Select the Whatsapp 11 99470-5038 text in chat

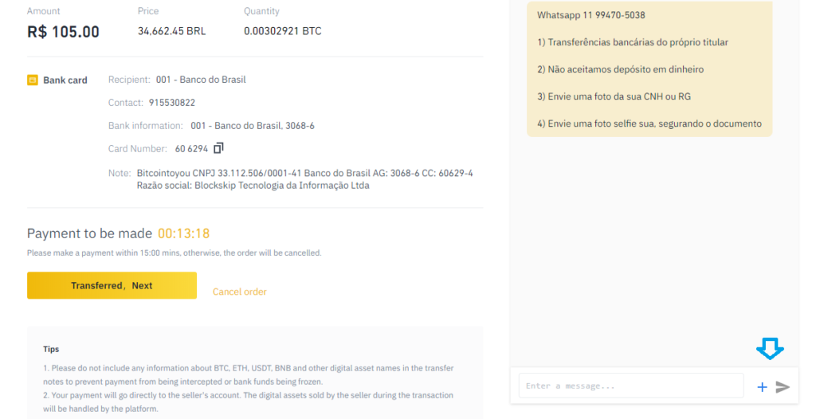click(x=590, y=15)
